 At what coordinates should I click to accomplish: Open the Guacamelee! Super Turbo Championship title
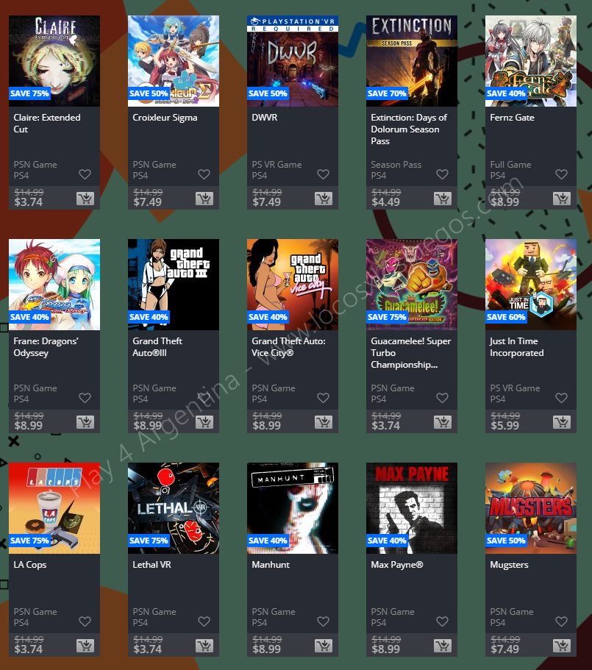tap(411, 353)
